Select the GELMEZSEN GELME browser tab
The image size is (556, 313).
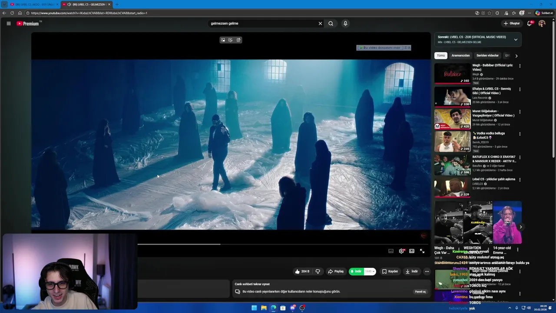click(x=86, y=4)
